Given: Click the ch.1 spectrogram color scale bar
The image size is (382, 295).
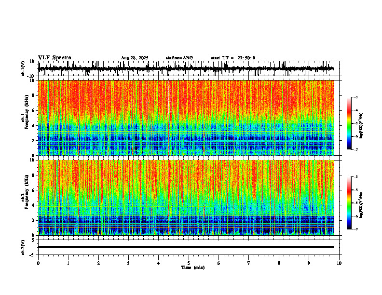Looking at the screenshot, I should point(349,123).
